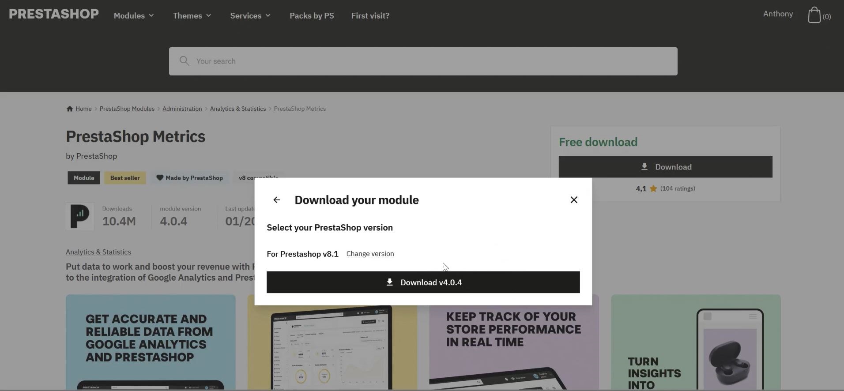Image resolution: width=844 pixels, height=391 pixels.
Task: Click the (104 ratings) link
Action: click(x=678, y=188)
